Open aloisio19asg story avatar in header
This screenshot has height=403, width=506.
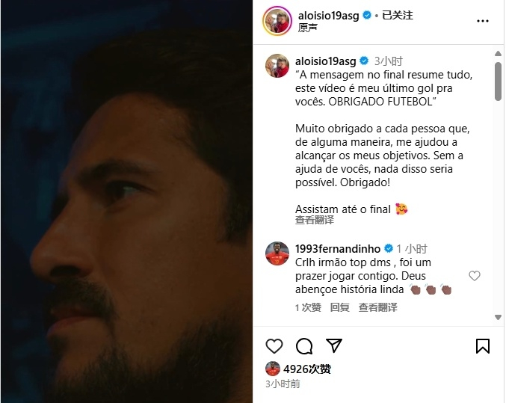[x=277, y=21]
